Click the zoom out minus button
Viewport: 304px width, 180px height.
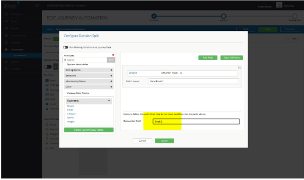click(289, 39)
